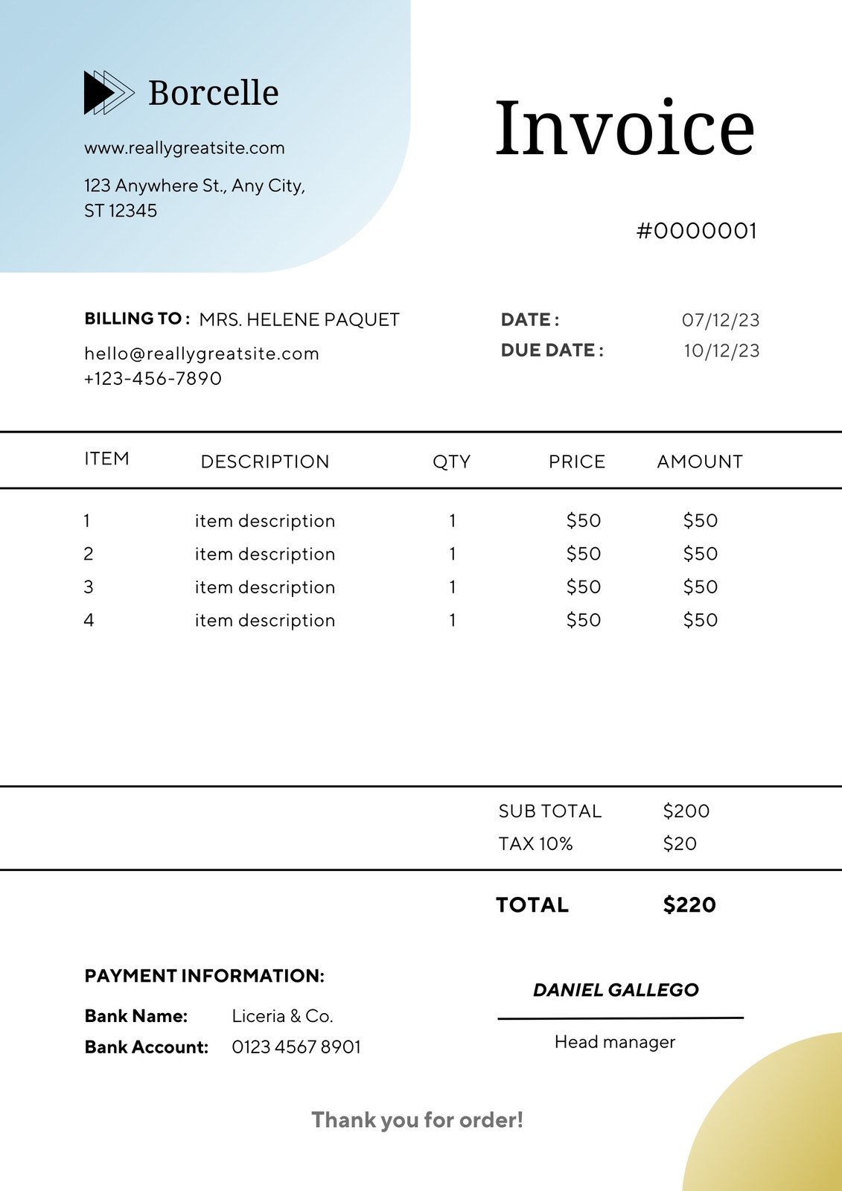842x1191 pixels.
Task: Select the billing name Mrs. Helene Paquet
Action: click(299, 319)
